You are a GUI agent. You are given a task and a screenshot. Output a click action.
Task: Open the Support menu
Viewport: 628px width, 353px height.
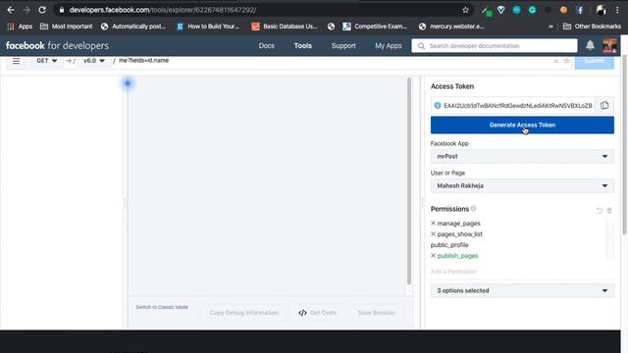(x=343, y=46)
